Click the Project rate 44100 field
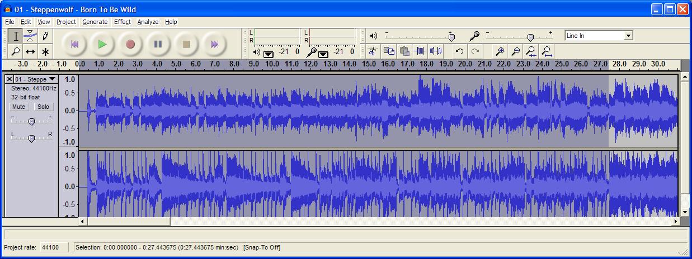The width and height of the screenshot is (692, 259). tap(54, 247)
